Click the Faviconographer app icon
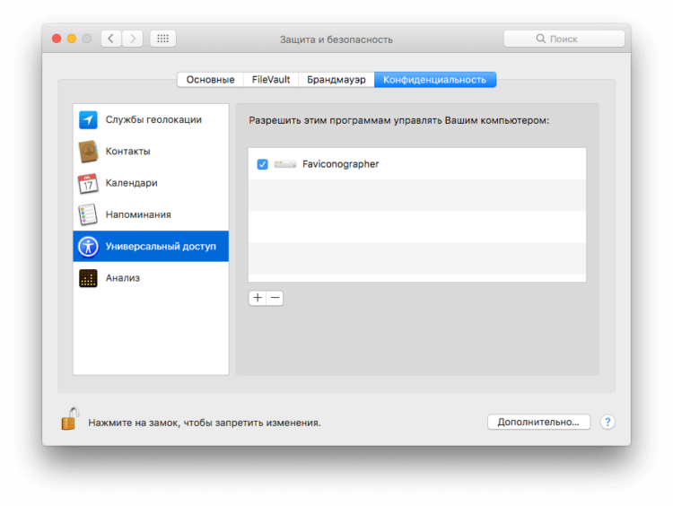The height and width of the screenshot is (506, 673). (285, 164)
